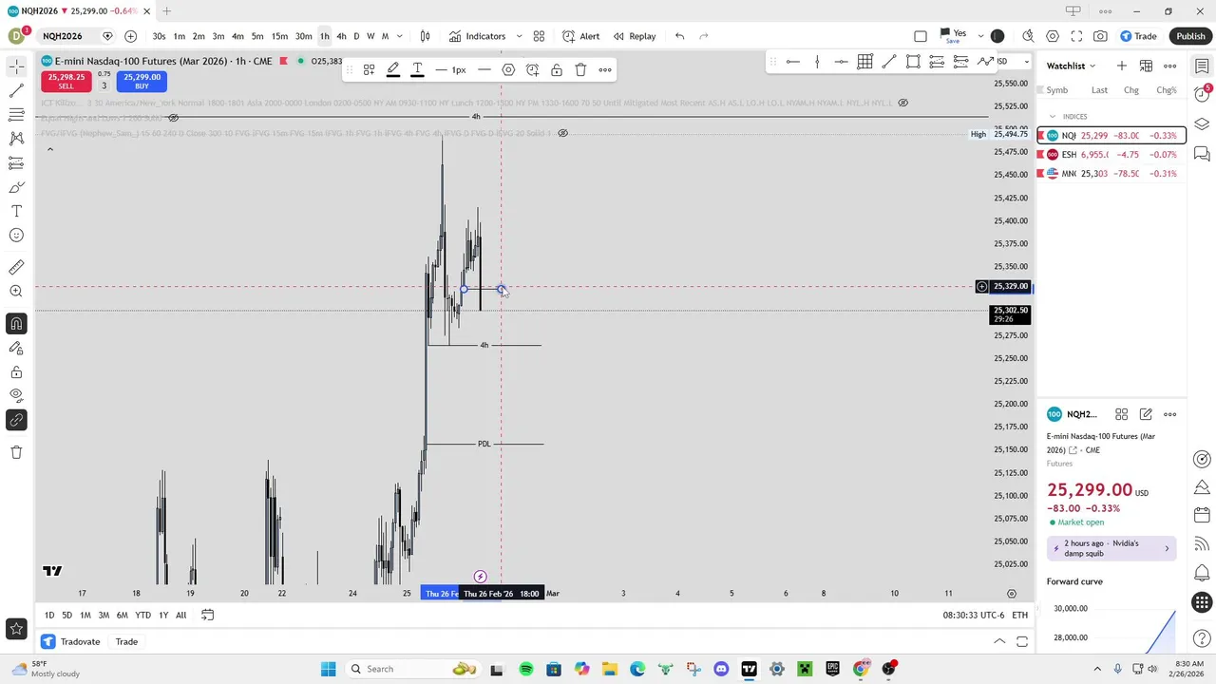Image resolution: width=1216 pixels, height=684 pixels.
Task: Select the brush drawing tool
Action: point(16,187)
